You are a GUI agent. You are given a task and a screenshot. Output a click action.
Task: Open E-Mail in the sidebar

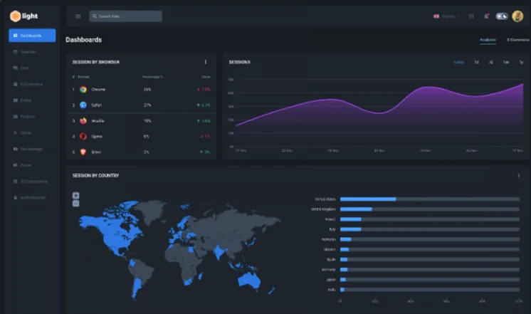tap(26, 100)
